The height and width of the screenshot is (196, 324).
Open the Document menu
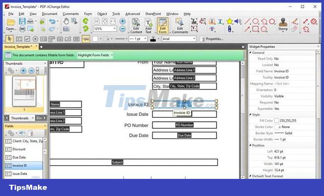coord(50,14)
